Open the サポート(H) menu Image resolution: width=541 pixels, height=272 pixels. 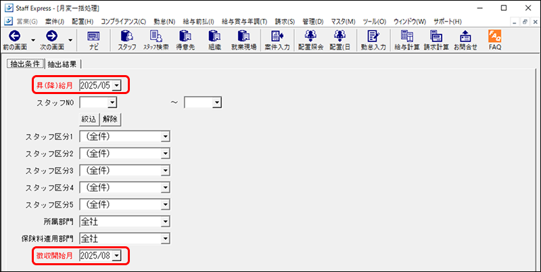point(448,22)
